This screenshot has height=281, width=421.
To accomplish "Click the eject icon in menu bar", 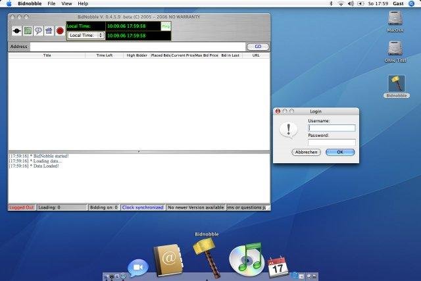I will tap(360, 3).
